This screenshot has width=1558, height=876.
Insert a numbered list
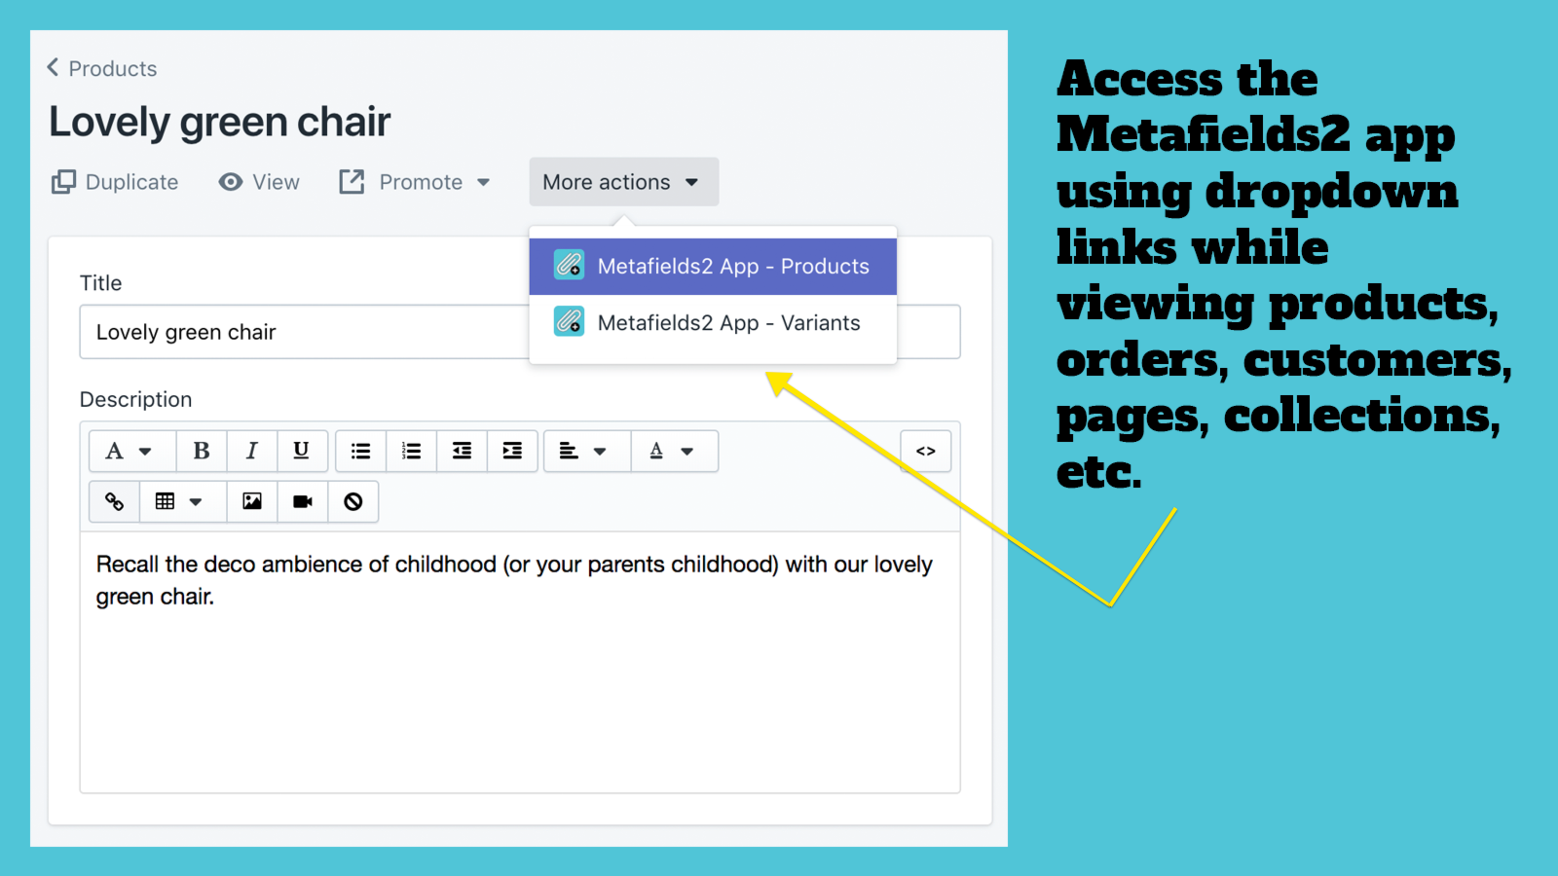point(410,451)
